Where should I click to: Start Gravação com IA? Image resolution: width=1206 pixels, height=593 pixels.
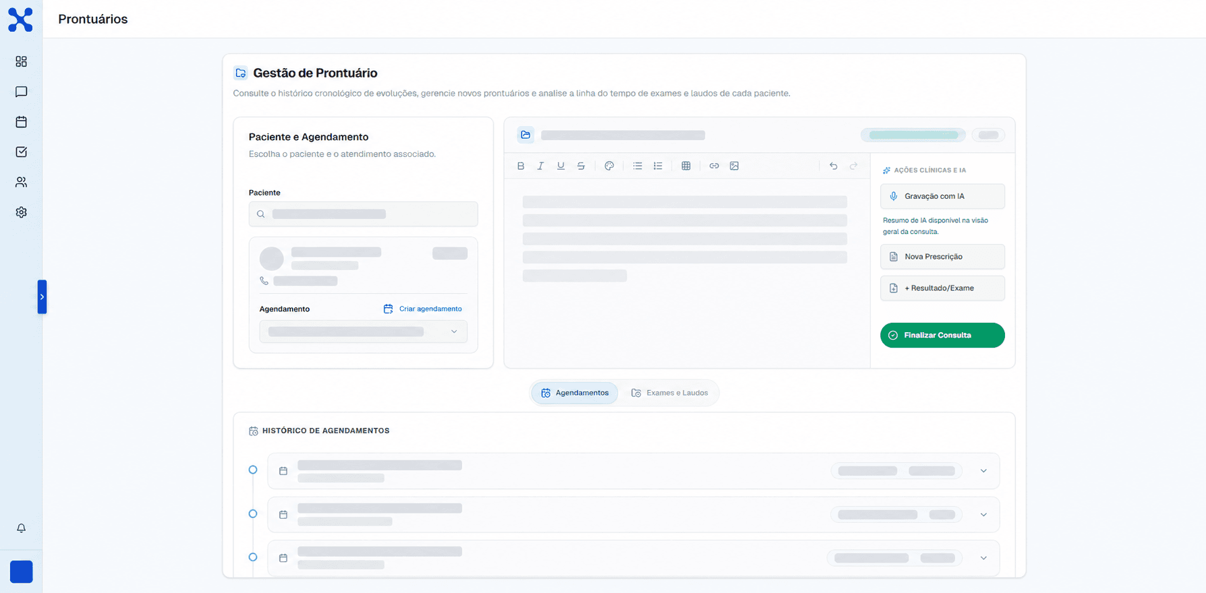click(x=942, y=196)
